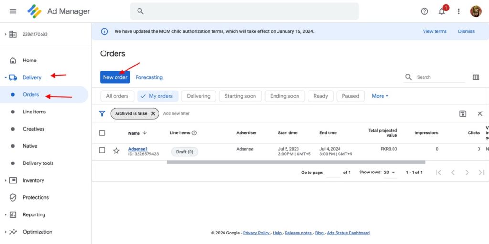The height and width of the screenshot is (244, 489).
Task: Switch to the Forecasting tab
Action: (x=149, y=77)
